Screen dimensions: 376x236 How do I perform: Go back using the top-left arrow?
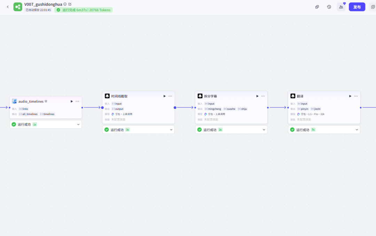click(x=8, y=7)
